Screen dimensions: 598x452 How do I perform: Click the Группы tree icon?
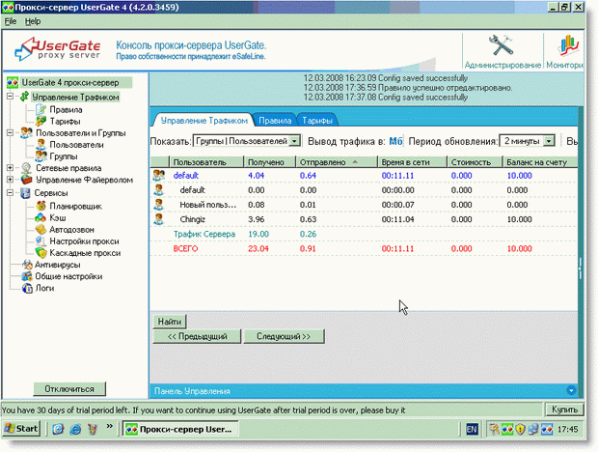41,156
